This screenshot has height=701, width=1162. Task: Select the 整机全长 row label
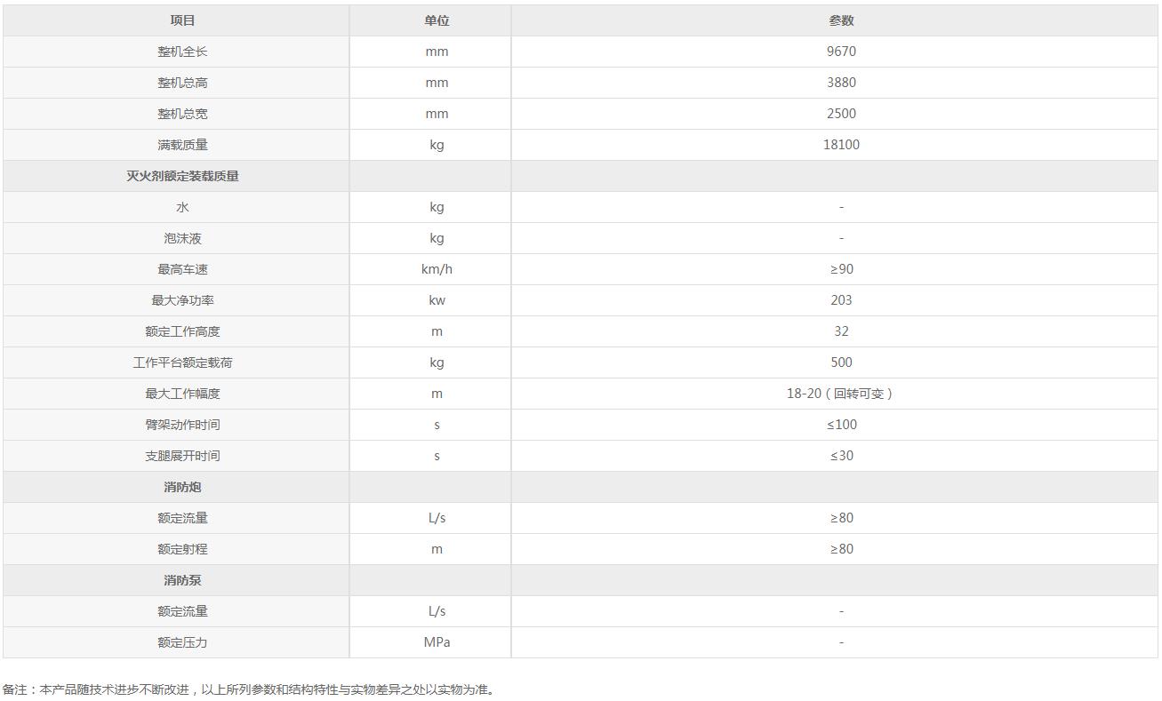[x=182, y=52]
